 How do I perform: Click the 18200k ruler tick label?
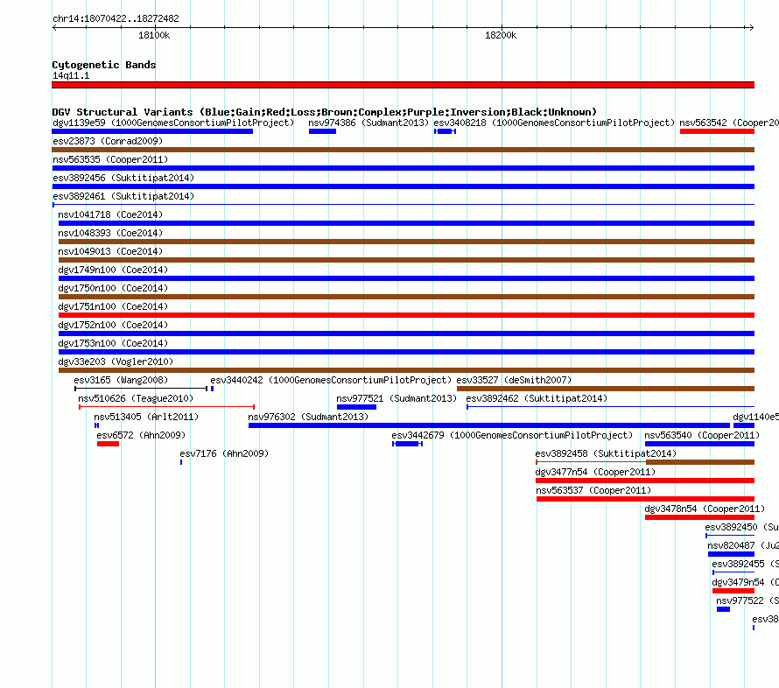(501, 35)
